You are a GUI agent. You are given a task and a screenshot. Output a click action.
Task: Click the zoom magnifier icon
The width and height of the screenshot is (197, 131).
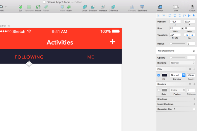(x=2, y=7)
